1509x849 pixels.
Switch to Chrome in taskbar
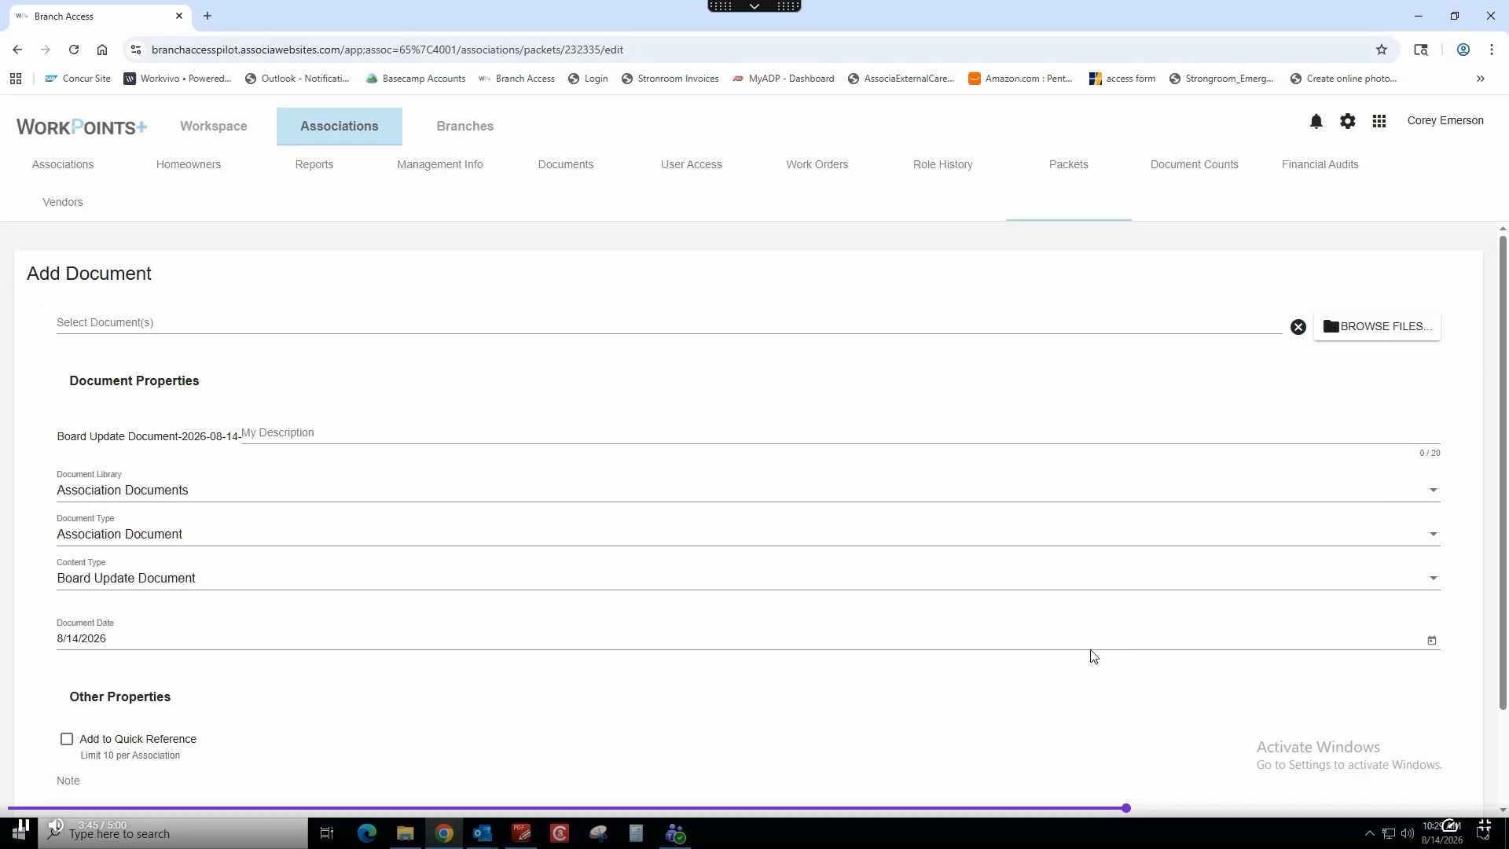[444, 833]
